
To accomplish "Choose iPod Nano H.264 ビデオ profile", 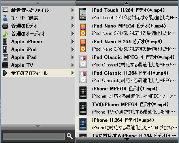I will (x=127, y=46).
